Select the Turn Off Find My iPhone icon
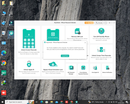The image size is (130, 104). [x=101, y=31]
